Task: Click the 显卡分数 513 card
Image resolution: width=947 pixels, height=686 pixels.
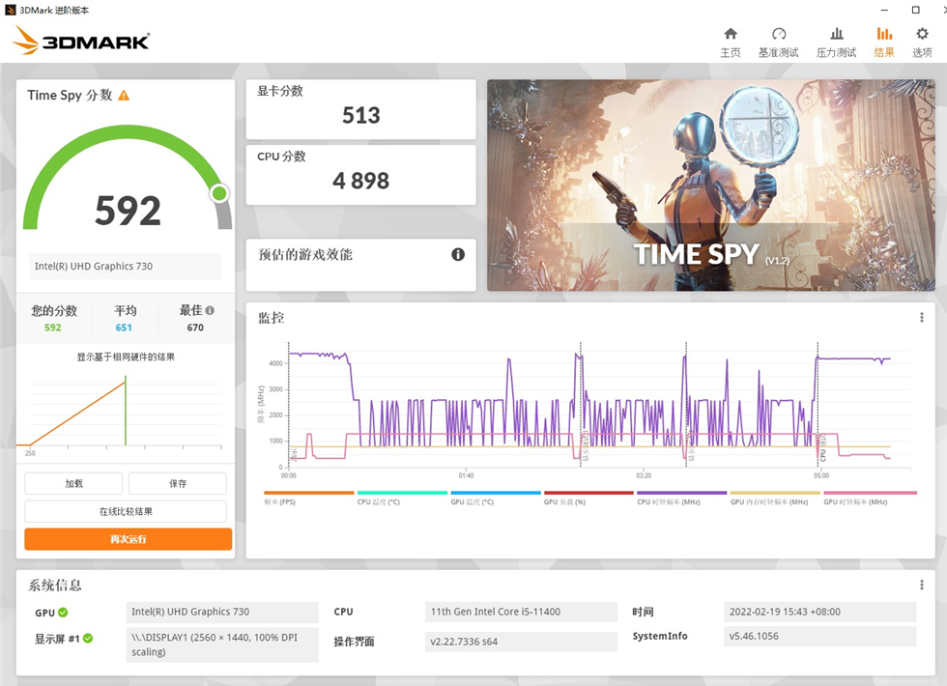Action: click(x=360, y=110)
